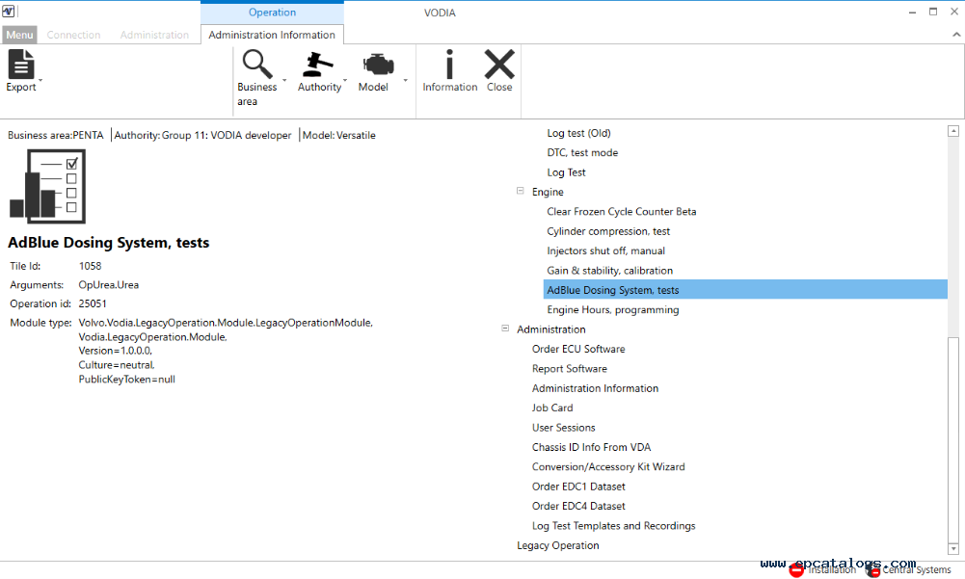Select Clear Frozen Cycle Counter Beta
965x579 pixels.
pyautogui.click(x=622, y=212)
